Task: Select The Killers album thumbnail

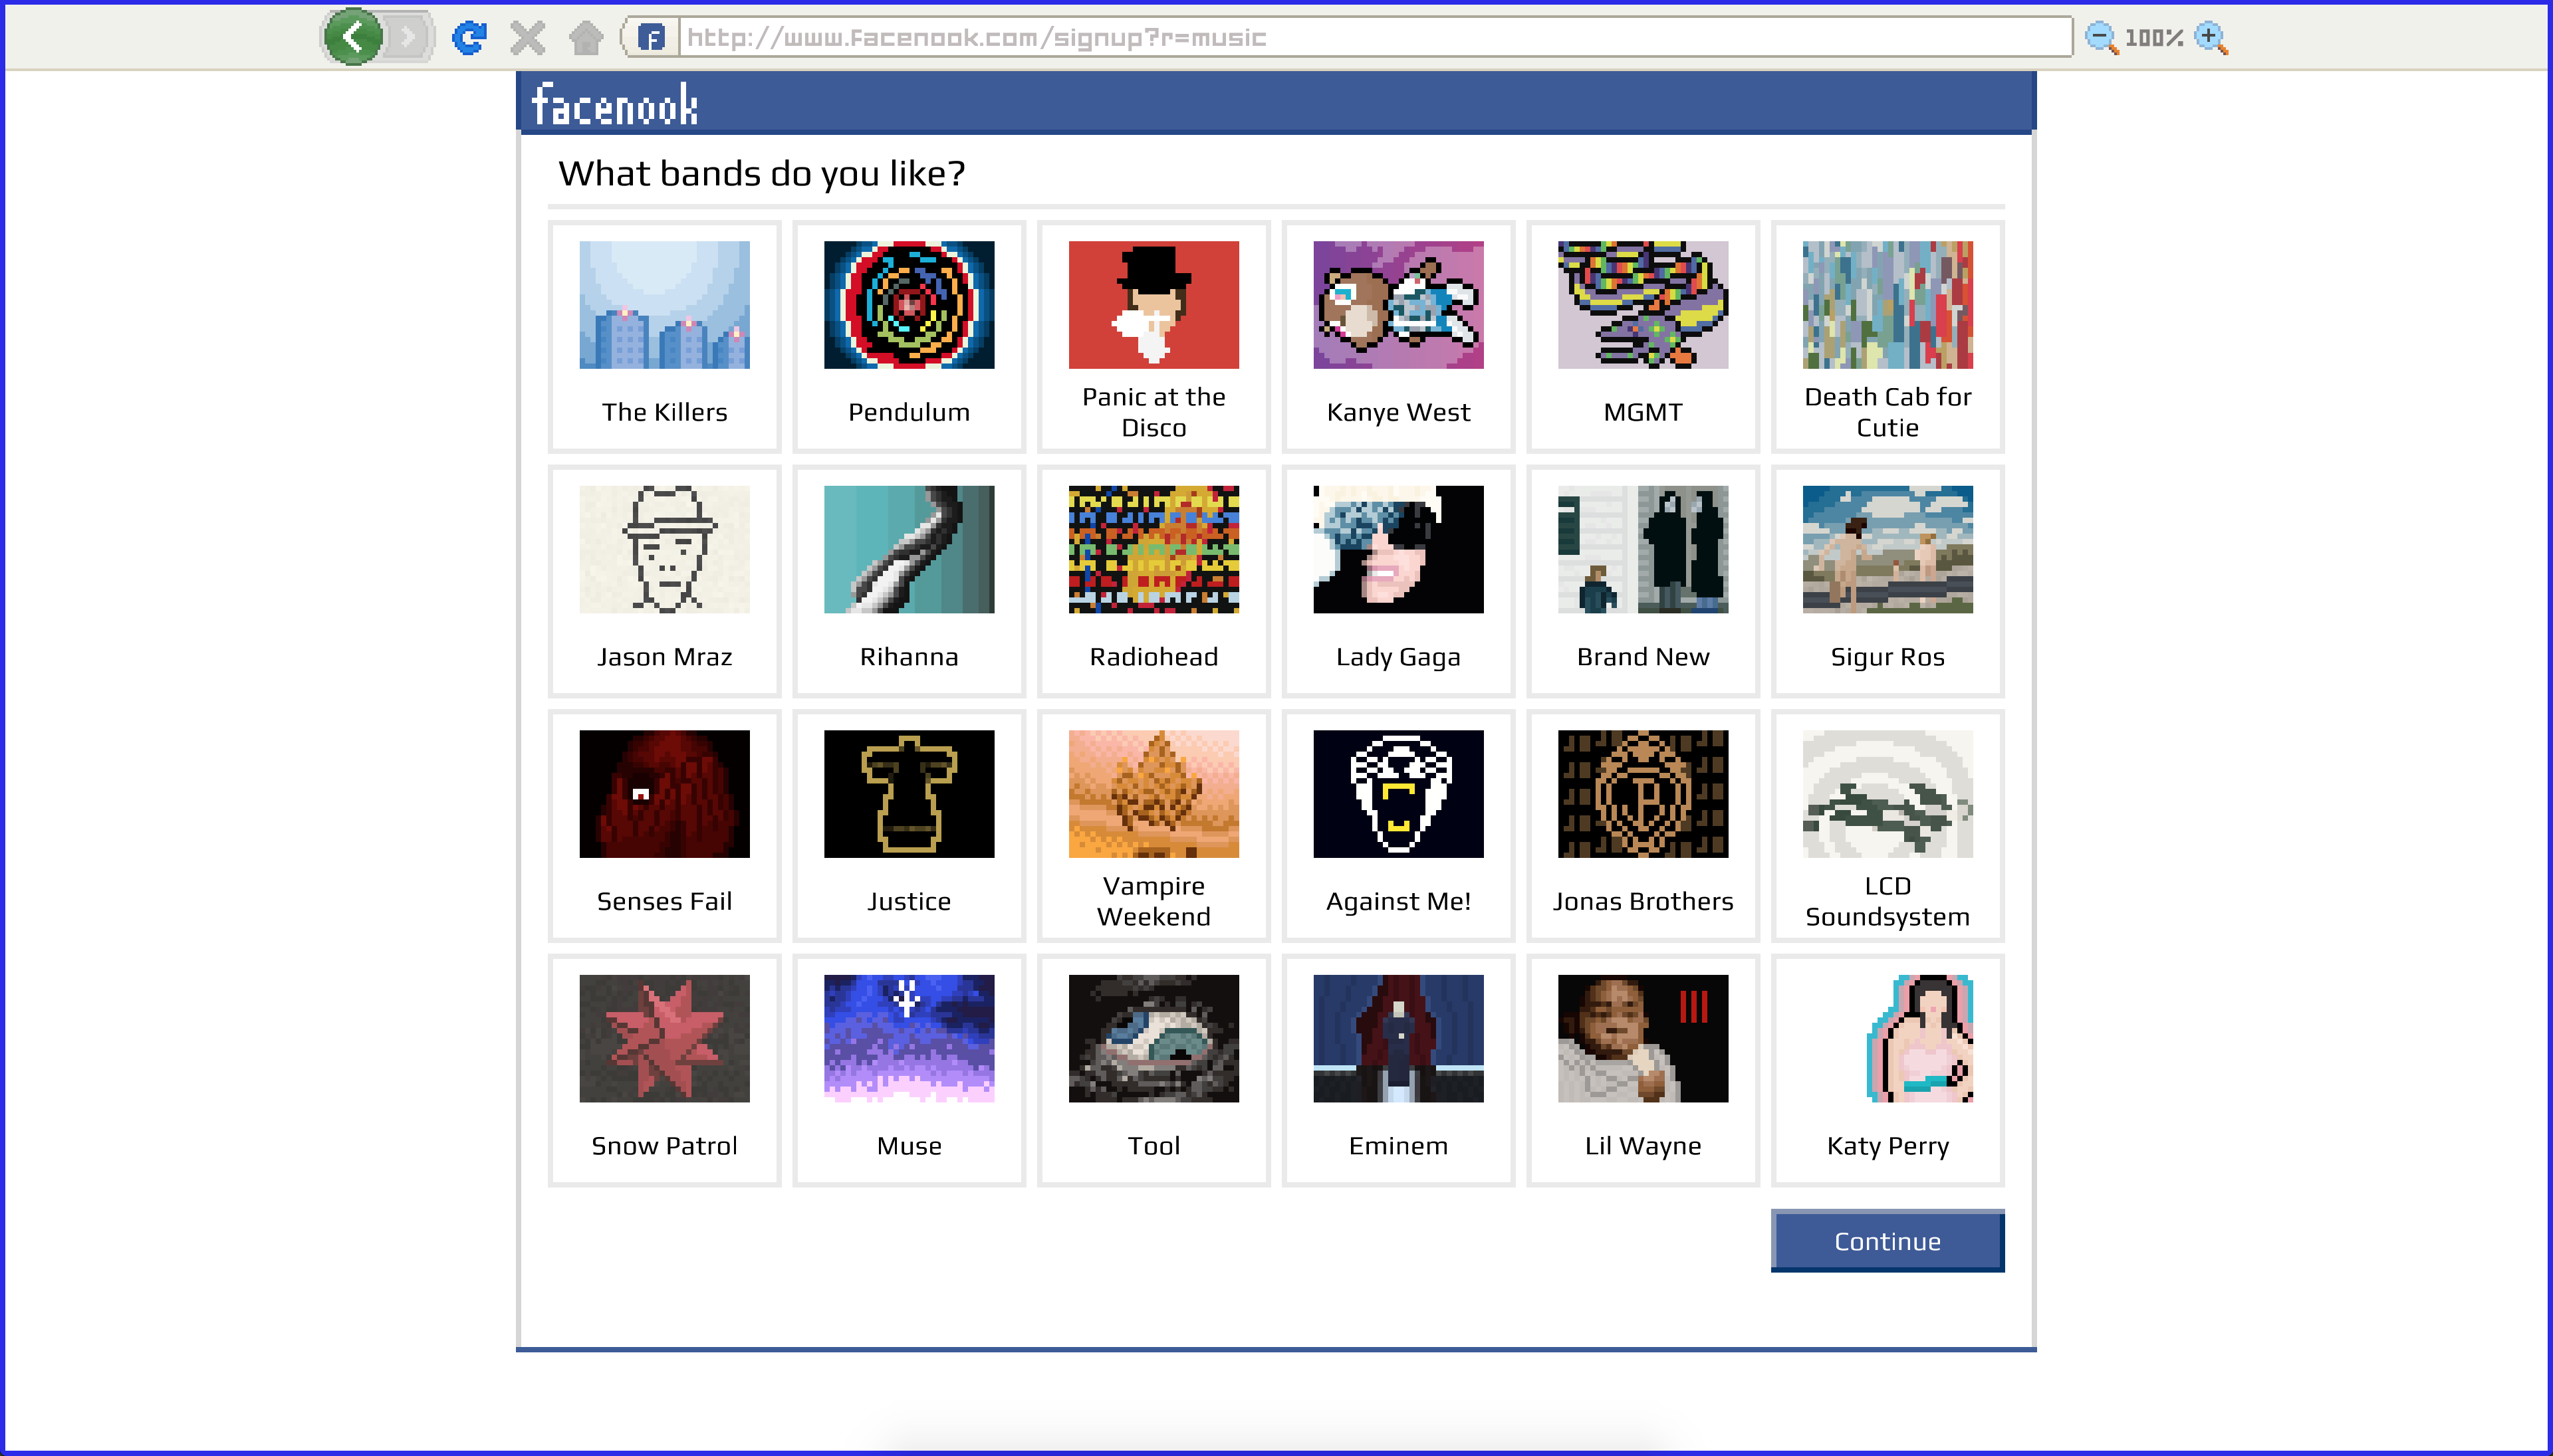Action: tap(664, 305)
